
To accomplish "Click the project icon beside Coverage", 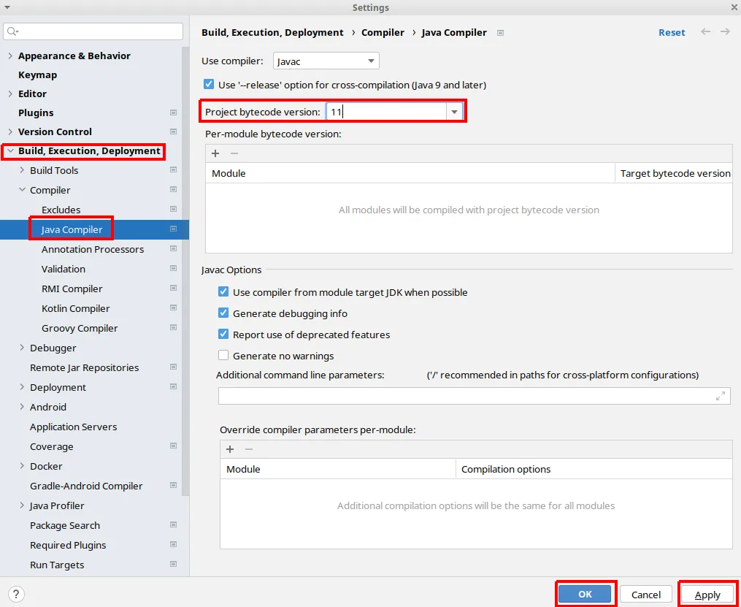I will click(x=174, y=446).
